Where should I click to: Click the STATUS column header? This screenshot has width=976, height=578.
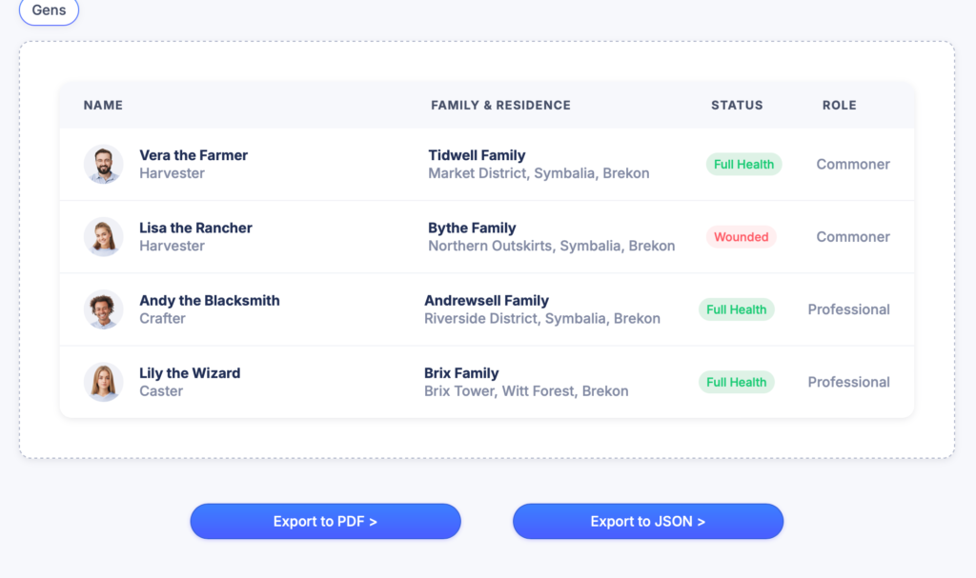(737, 106)
